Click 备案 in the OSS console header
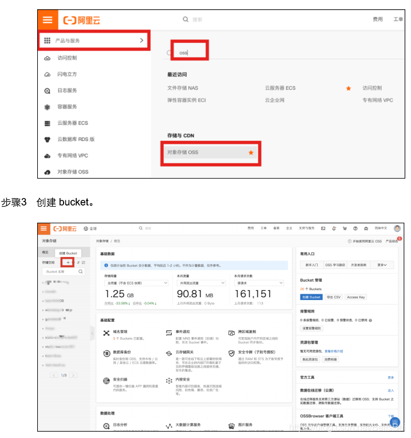 point(276,228)
